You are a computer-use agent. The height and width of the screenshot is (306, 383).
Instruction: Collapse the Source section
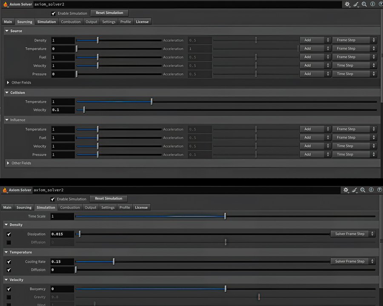pos(7,31)
